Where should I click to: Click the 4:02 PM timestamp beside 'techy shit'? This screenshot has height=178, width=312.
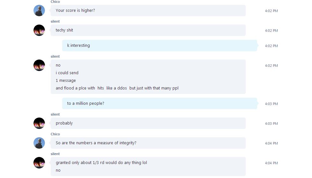click(272, 31)
